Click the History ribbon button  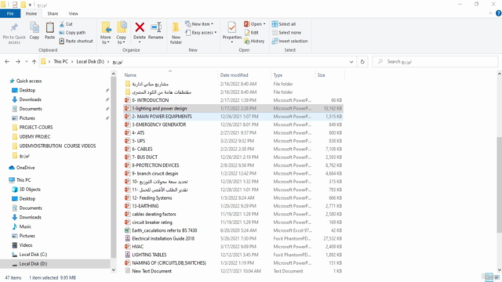click(x=254, y=41)
